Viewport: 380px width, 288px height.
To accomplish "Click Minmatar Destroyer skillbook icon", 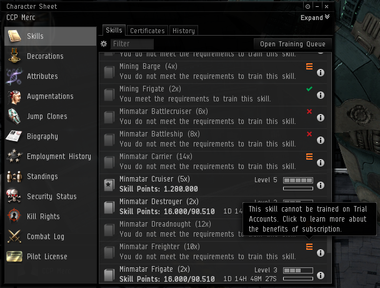I will pyautogui.click(x=109, y=208).
